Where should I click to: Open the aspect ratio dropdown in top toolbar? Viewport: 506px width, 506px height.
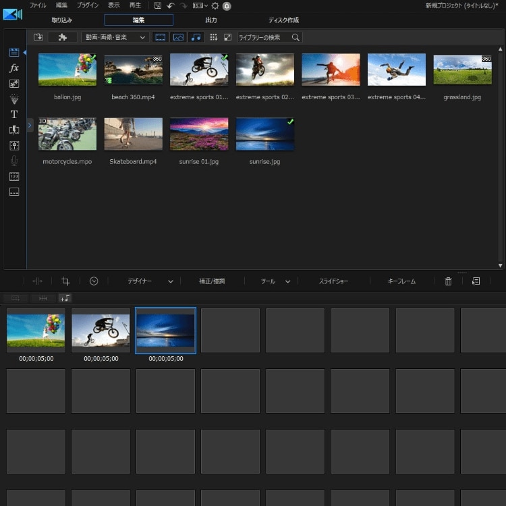tap(200, 5)
